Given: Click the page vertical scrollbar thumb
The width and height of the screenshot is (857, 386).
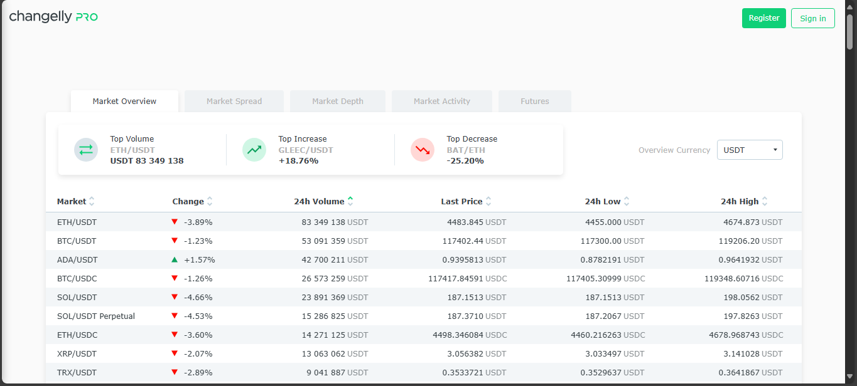Looking at the screenshot, I should (x=850, y=31).
